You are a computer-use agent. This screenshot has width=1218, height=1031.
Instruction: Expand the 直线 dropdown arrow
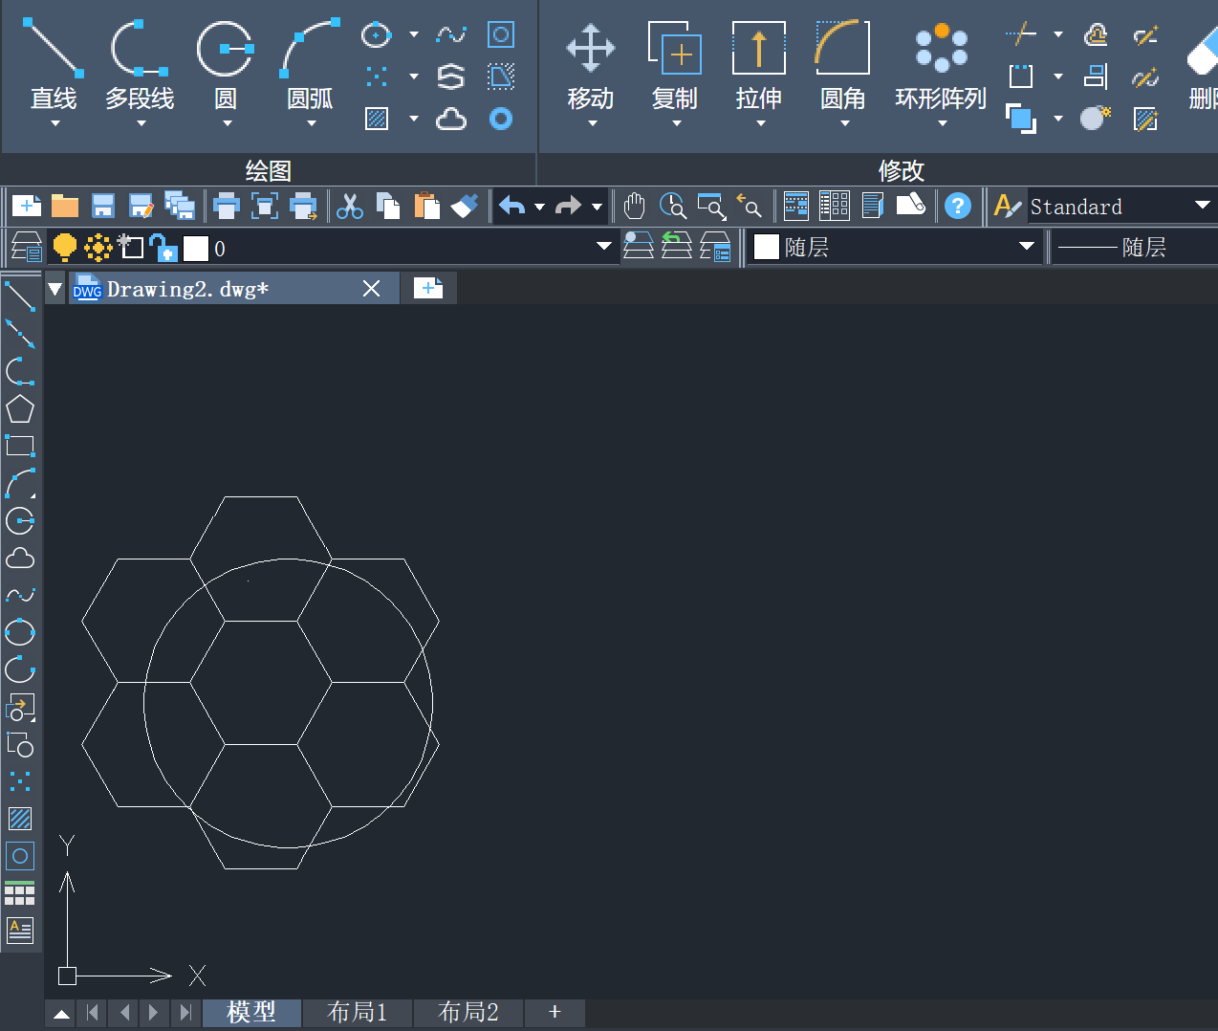(x=54, y=123)
